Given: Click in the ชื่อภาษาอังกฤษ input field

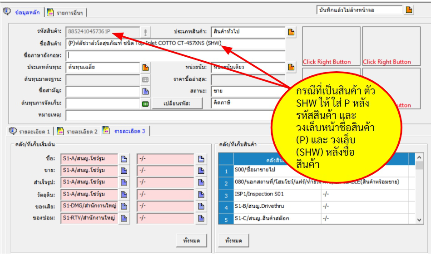Looking at the screenshot, I should point(175,55).
